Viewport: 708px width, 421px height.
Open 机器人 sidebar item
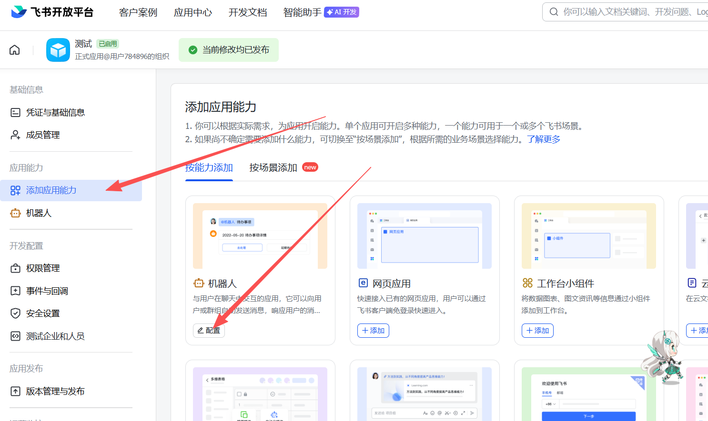point(71,213)
